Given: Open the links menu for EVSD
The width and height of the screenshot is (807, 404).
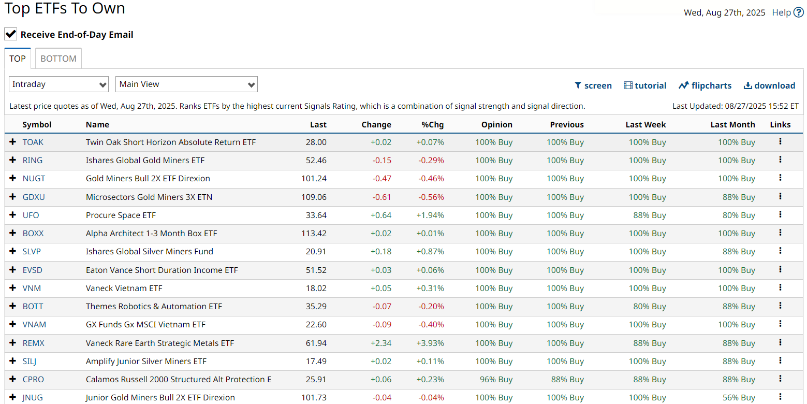Looking at the screenshot, I should (780, 269).
